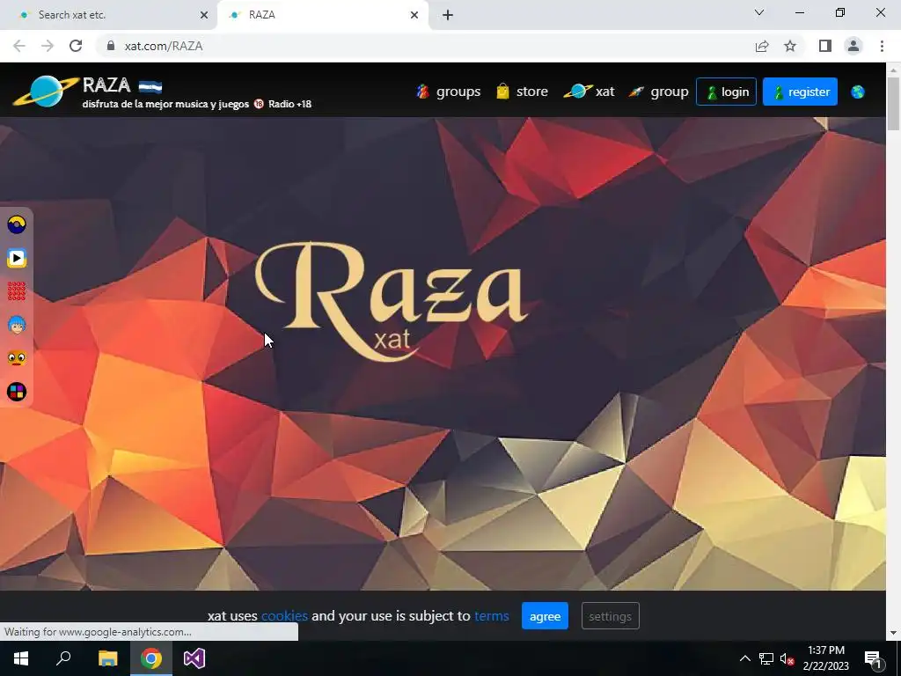Click the muted volume tray icon
The width and height of the screenshot is (901, 676).
pyautogui.click(x=787, y=658)
